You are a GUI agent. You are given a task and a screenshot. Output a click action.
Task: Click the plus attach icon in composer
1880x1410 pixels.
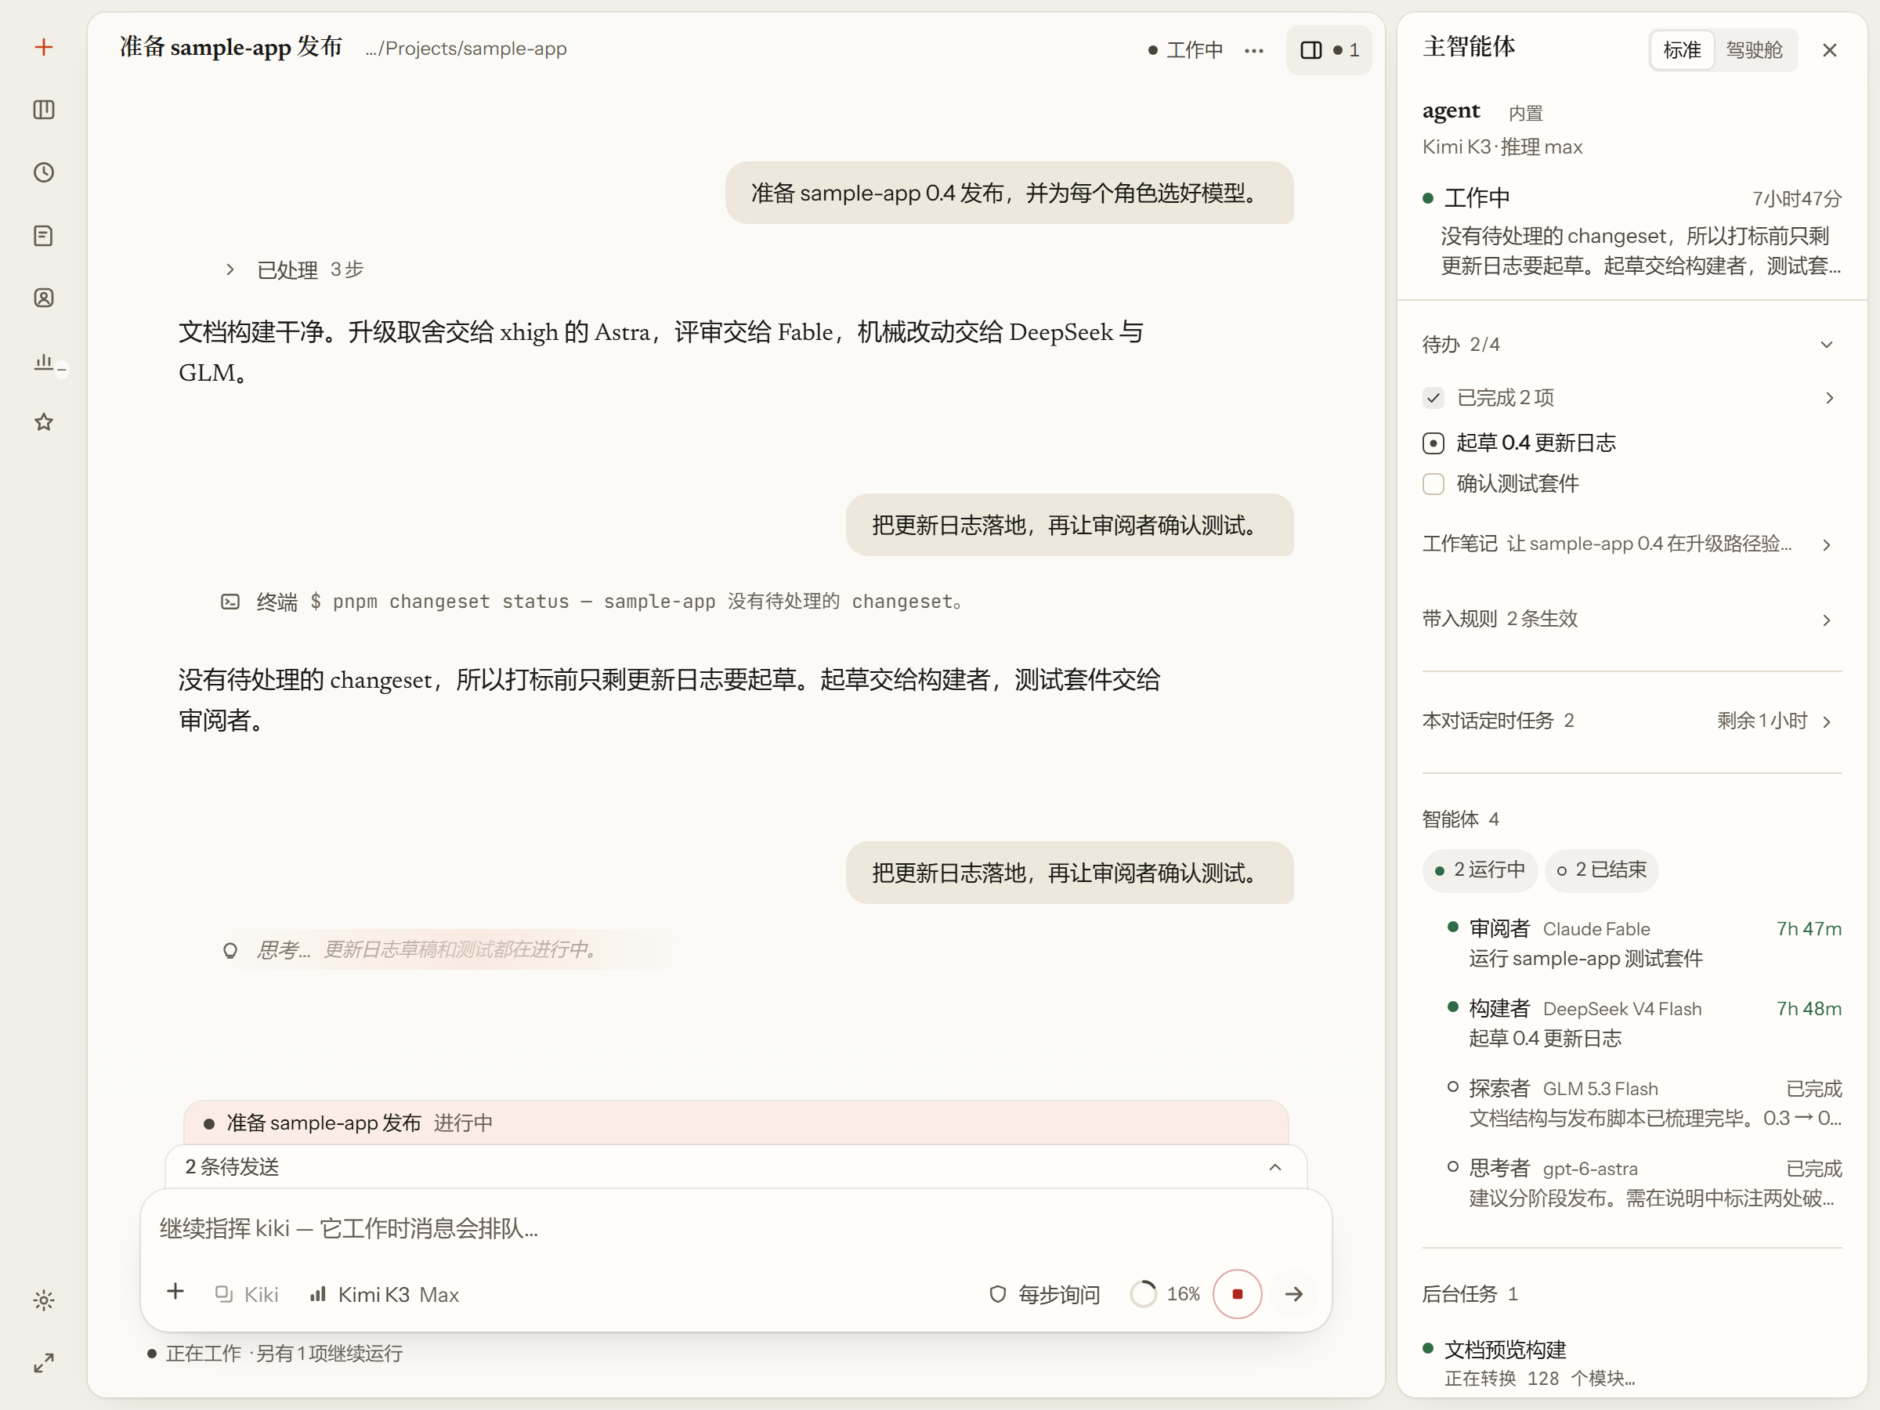coord(175,1292)
